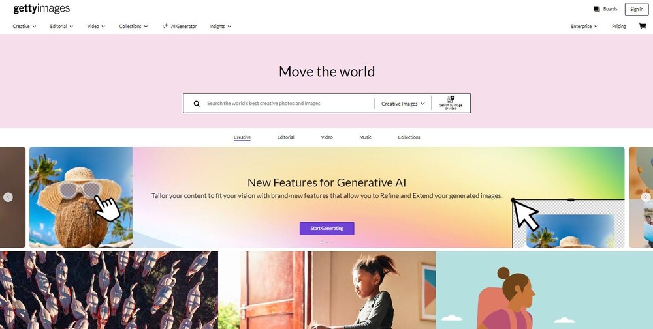Click the Boards stack icon
Screen dimensions: 653x329
point(596,9)
